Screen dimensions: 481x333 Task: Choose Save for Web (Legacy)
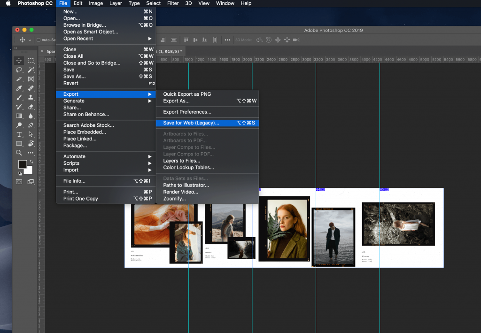click(x=207, y=123)
